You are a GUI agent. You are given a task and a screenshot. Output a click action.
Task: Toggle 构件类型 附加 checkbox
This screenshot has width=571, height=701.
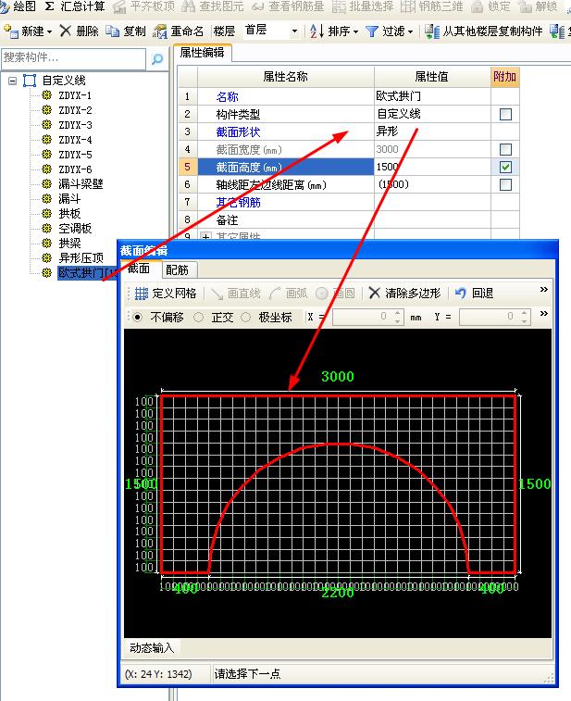pyautogui.click(x=505, y=115)
